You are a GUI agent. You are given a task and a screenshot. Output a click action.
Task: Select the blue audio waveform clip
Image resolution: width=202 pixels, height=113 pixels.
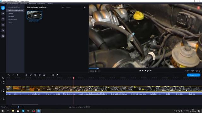104,94
